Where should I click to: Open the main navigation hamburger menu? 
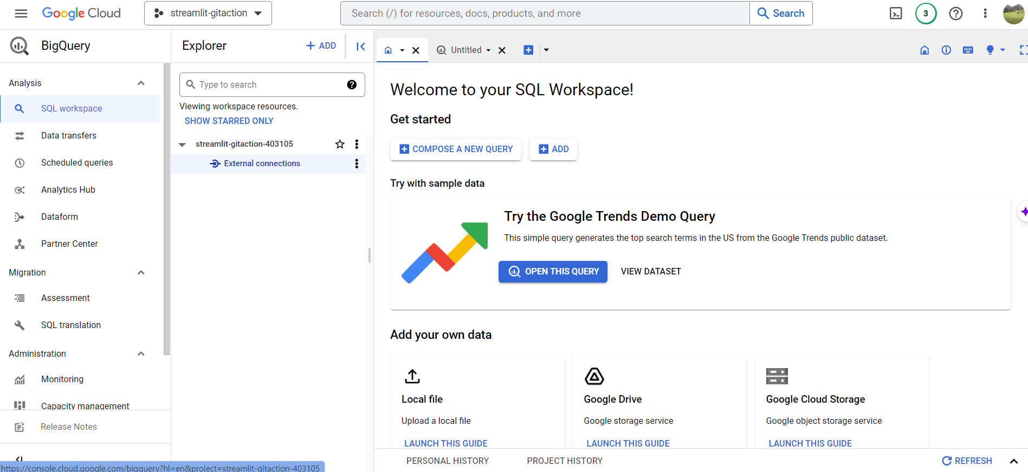(21, 14)
